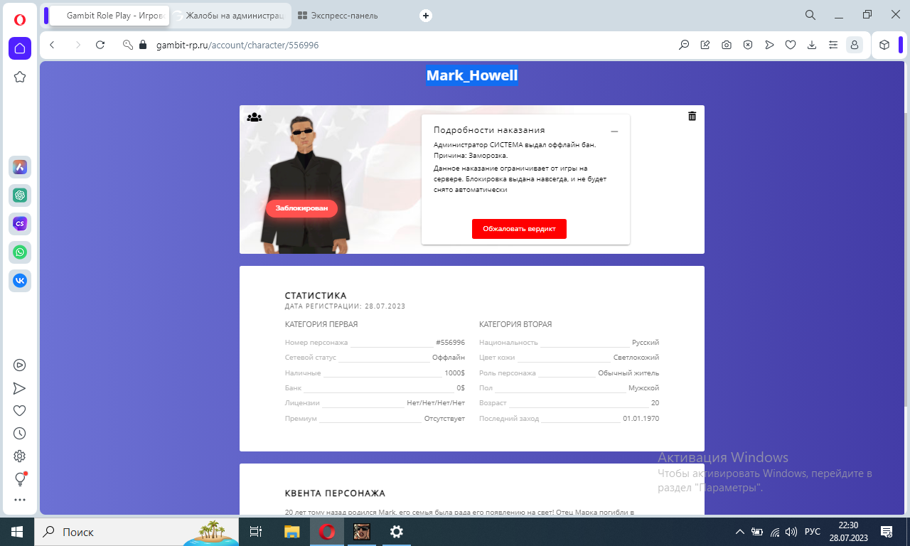Image resolution: width=910 pixels, height=546 pixels.
Task: Open WhatsApp from Opera sidebar
Action: 20,252
